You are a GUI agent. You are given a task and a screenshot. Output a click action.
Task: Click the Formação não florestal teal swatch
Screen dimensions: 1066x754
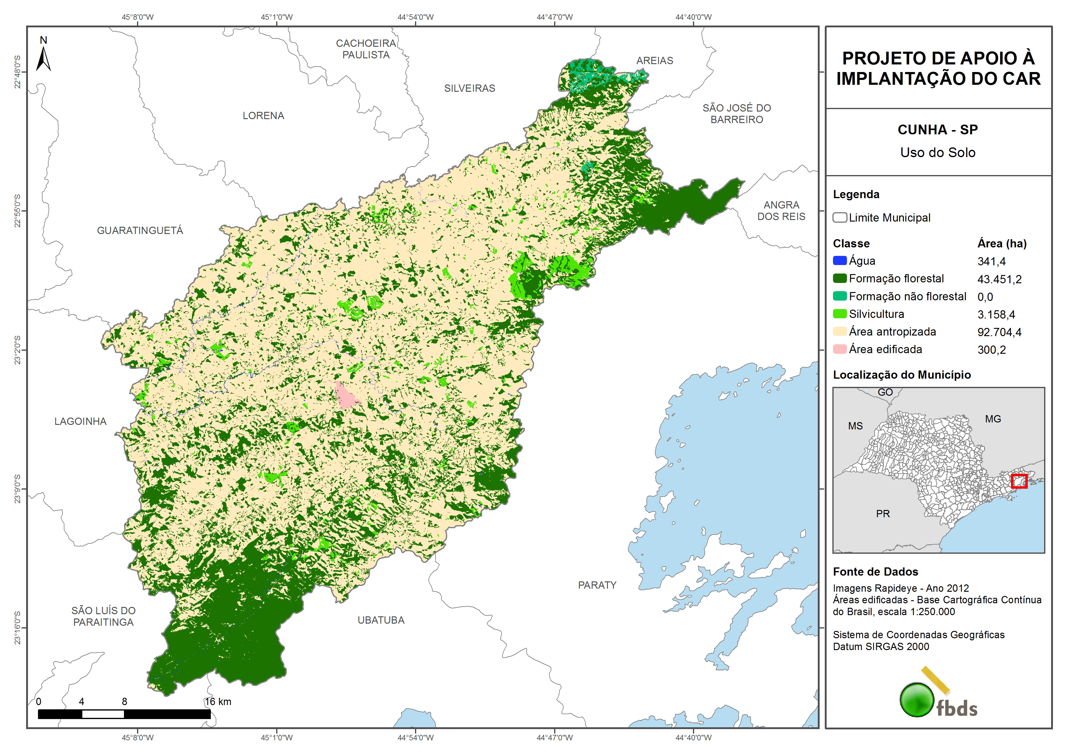pyautogui.click(x=839, y=296)
